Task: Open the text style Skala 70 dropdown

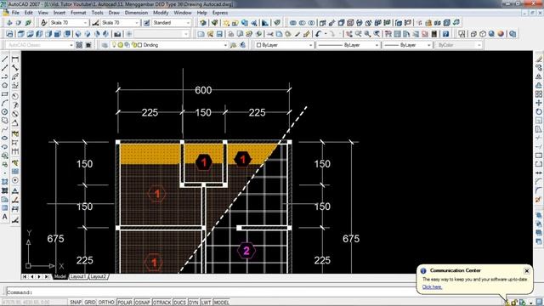Action: 85,23
